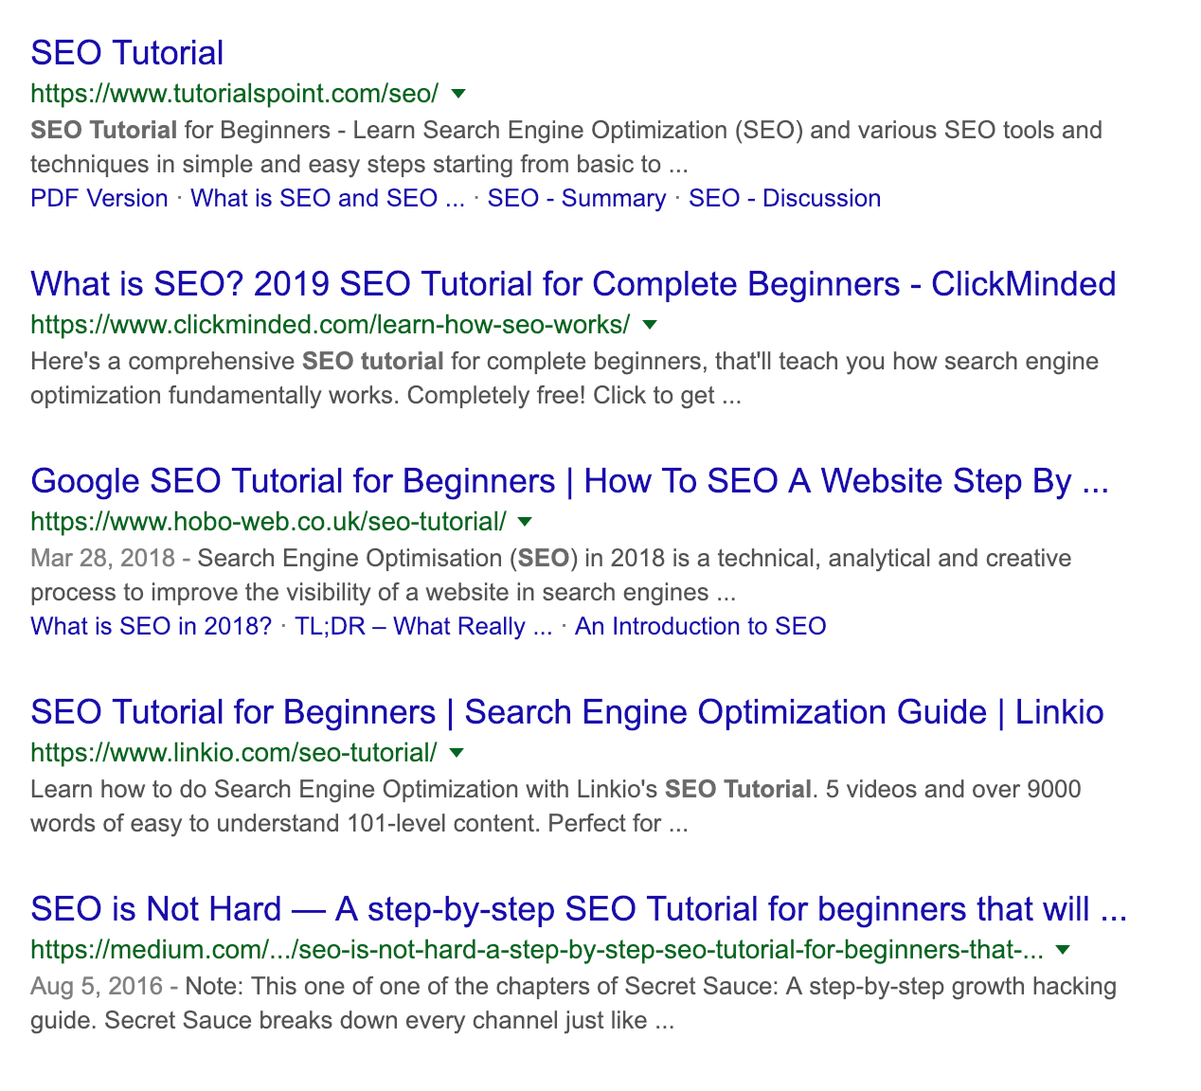Click the green medium.com URL text

pos(536,950)
